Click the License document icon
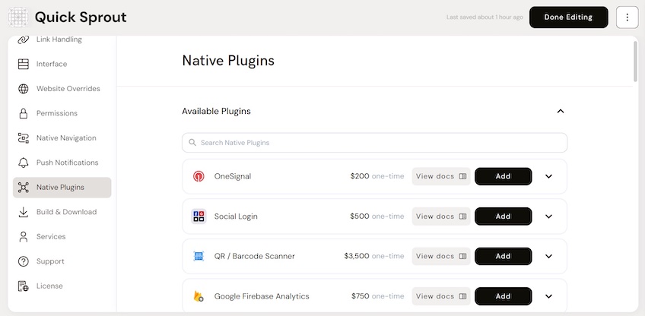The width and height of the screenshot is (645, 316). click(24, 286)
